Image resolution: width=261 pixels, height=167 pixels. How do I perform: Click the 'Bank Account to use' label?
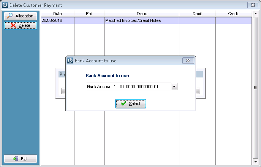coord(108,76)
